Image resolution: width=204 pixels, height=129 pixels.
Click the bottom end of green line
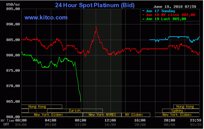[81, 101]
